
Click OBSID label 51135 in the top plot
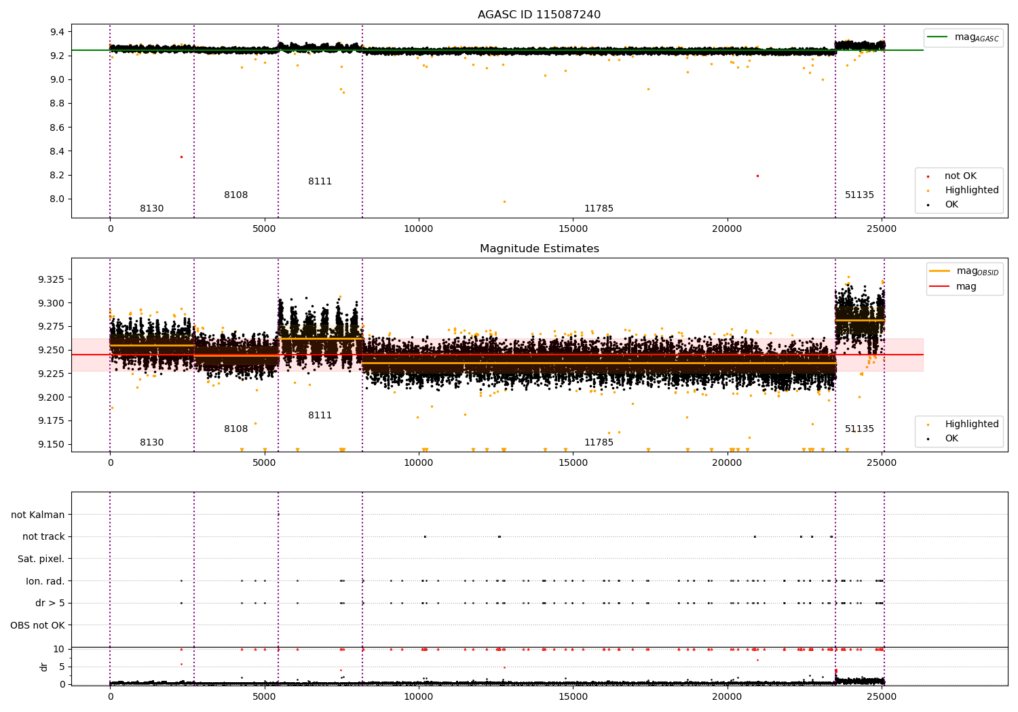859,195
